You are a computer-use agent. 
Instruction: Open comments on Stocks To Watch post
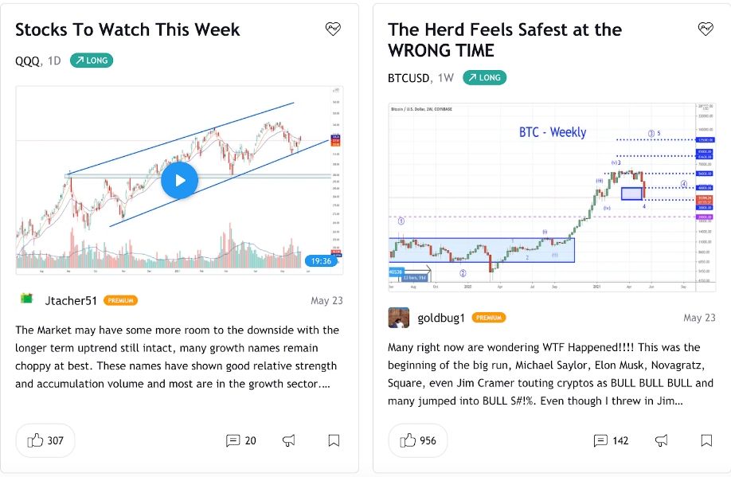[240, 440]
